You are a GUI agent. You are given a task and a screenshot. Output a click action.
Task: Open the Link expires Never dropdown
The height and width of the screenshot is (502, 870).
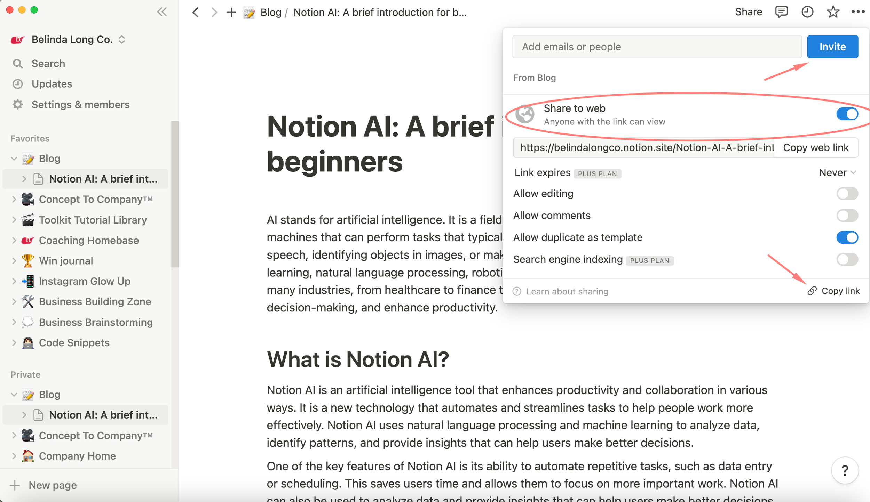tap(837, 172)
